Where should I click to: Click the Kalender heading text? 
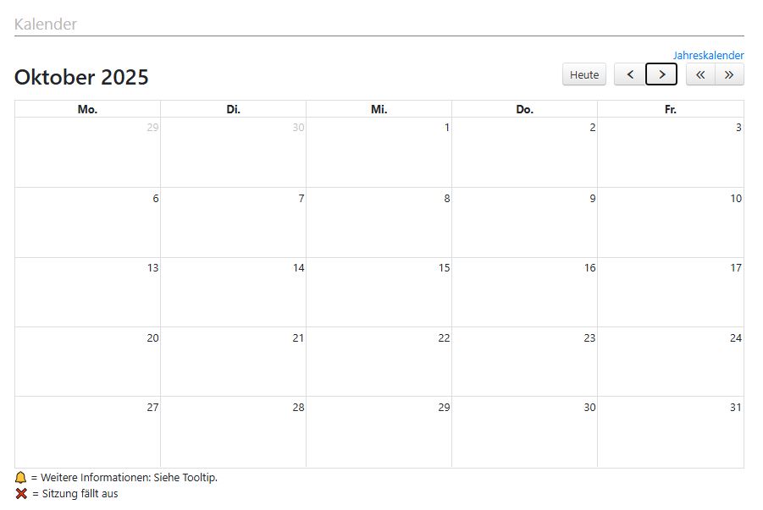tap(46, 25)
